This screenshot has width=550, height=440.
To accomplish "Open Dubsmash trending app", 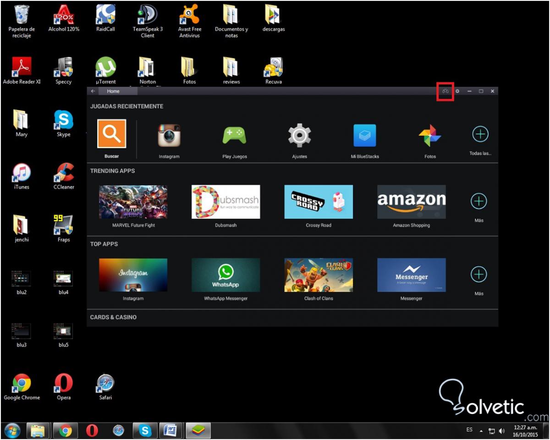I will [x=225, y=202].
